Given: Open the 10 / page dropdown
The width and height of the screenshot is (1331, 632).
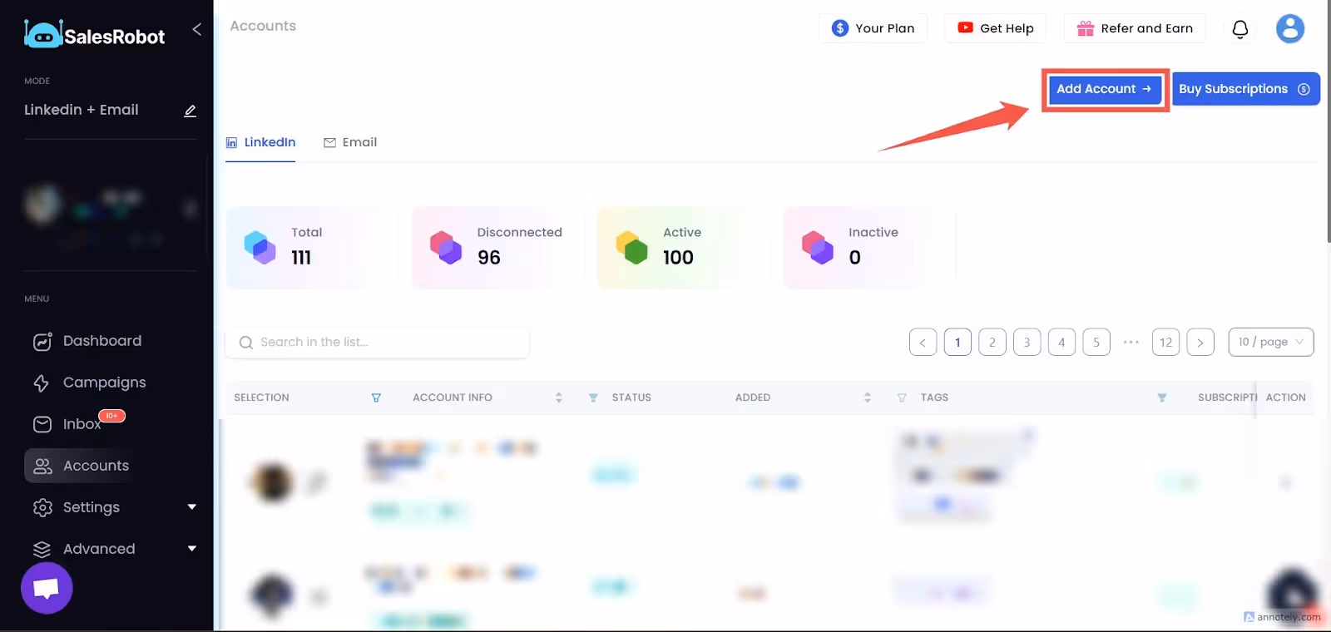Looking at the screenshot, I should coord(1271,343).
